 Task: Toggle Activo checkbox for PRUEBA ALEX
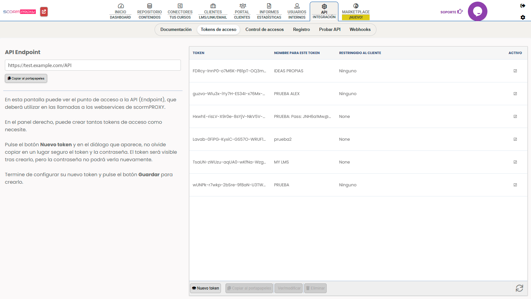[515, 94]
